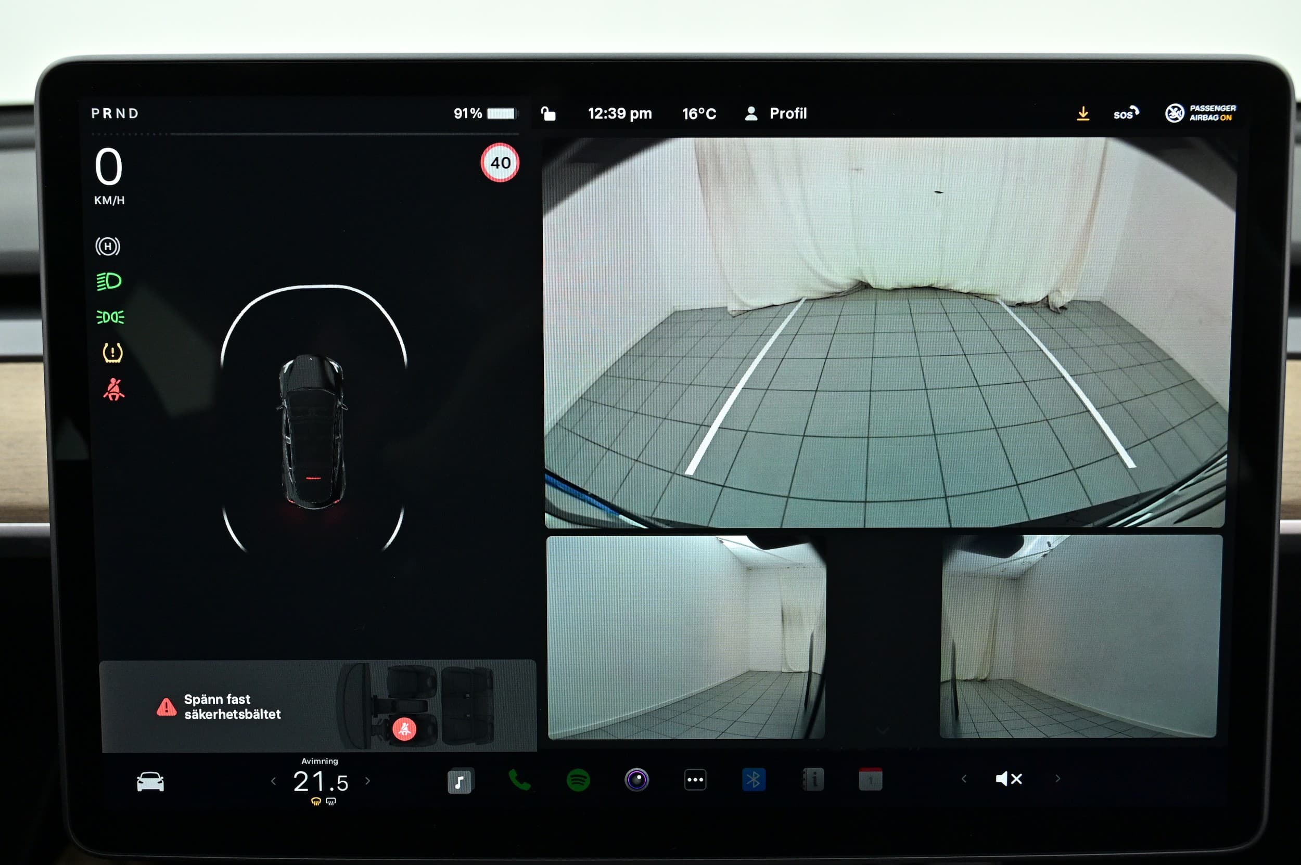This screenshot has width=1301, height=865.
Task: Tap the top-down car model
Action: point(312,431)
